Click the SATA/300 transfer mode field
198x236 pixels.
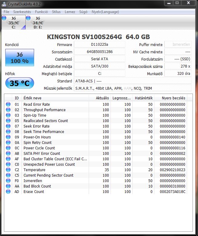(99, 66)
